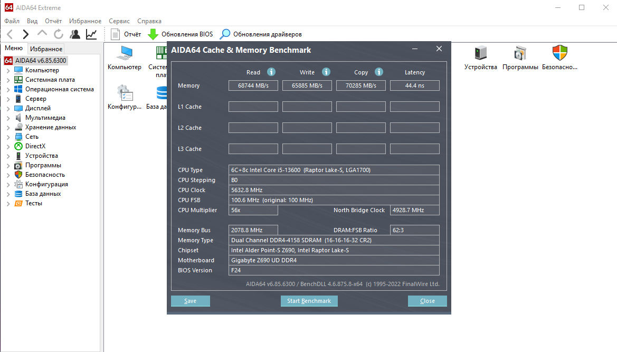Expand the Хранение данных node arrow

click(8, 127)
